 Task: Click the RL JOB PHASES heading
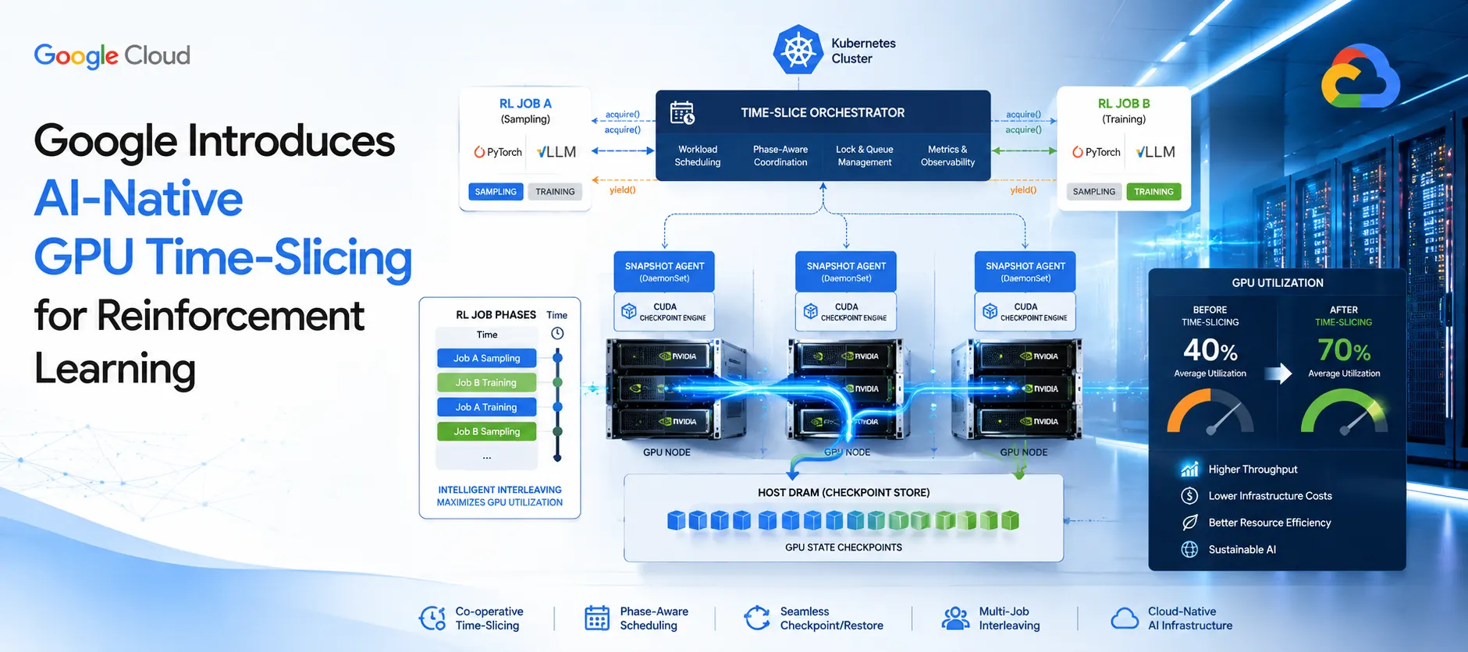tap(496, 314)
